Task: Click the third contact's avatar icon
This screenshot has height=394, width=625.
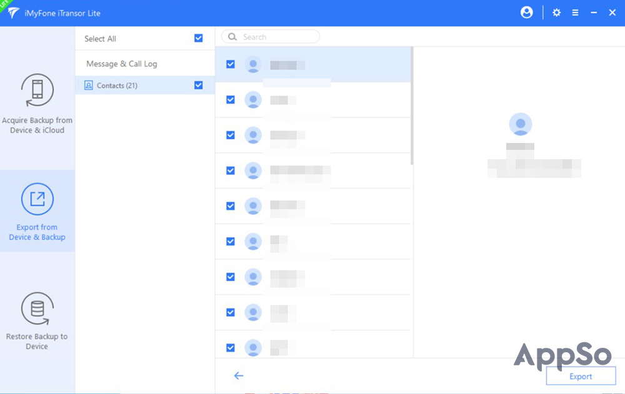Action: coord(253,135)
